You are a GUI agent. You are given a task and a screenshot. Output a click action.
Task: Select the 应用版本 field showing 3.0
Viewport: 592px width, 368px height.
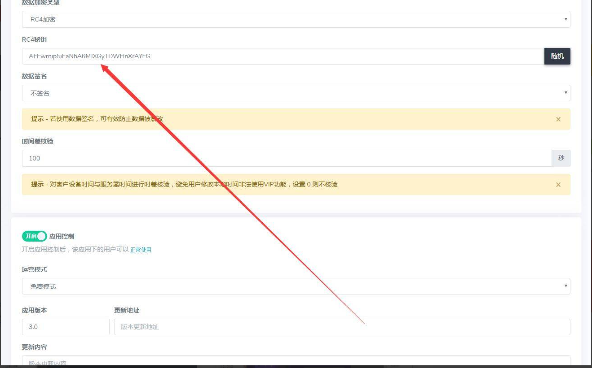(x=66, y=327)
